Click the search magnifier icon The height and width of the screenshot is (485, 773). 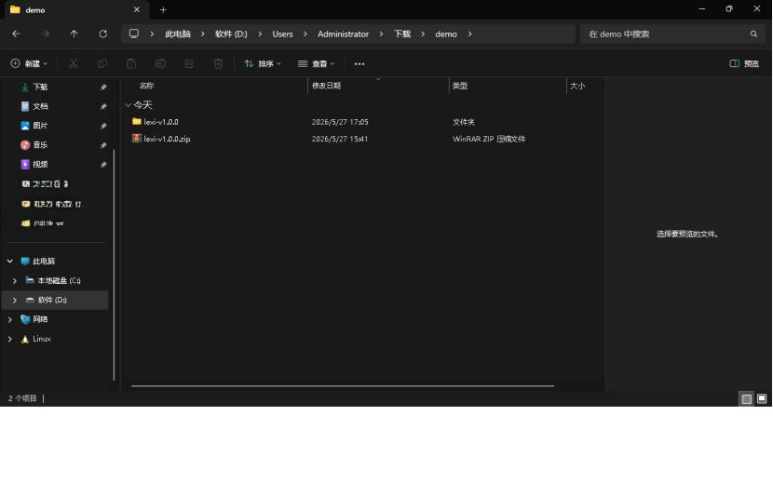pos(753,34)
